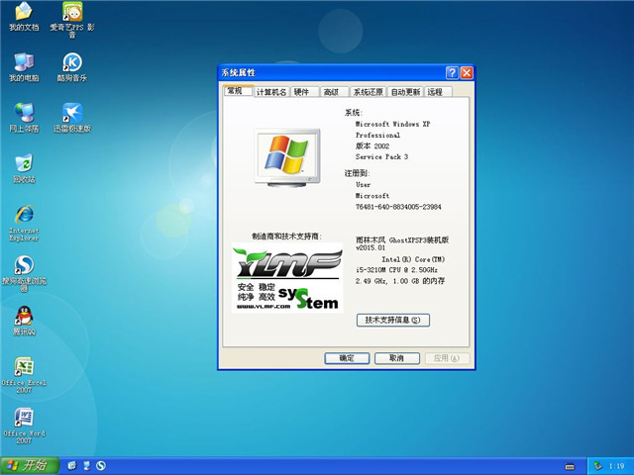Click the Sogou browser quick launch icon

click(101, 466)
